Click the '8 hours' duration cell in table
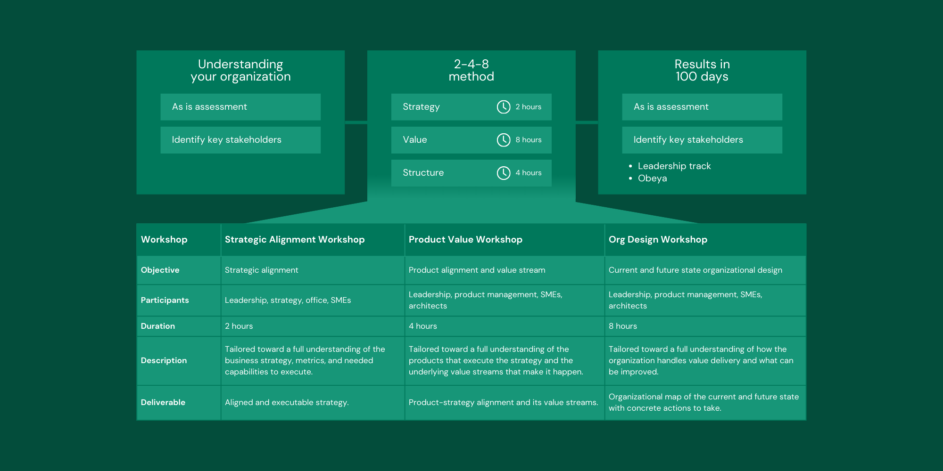Screen dimensions: 943x471 click(x=705, y=326)
